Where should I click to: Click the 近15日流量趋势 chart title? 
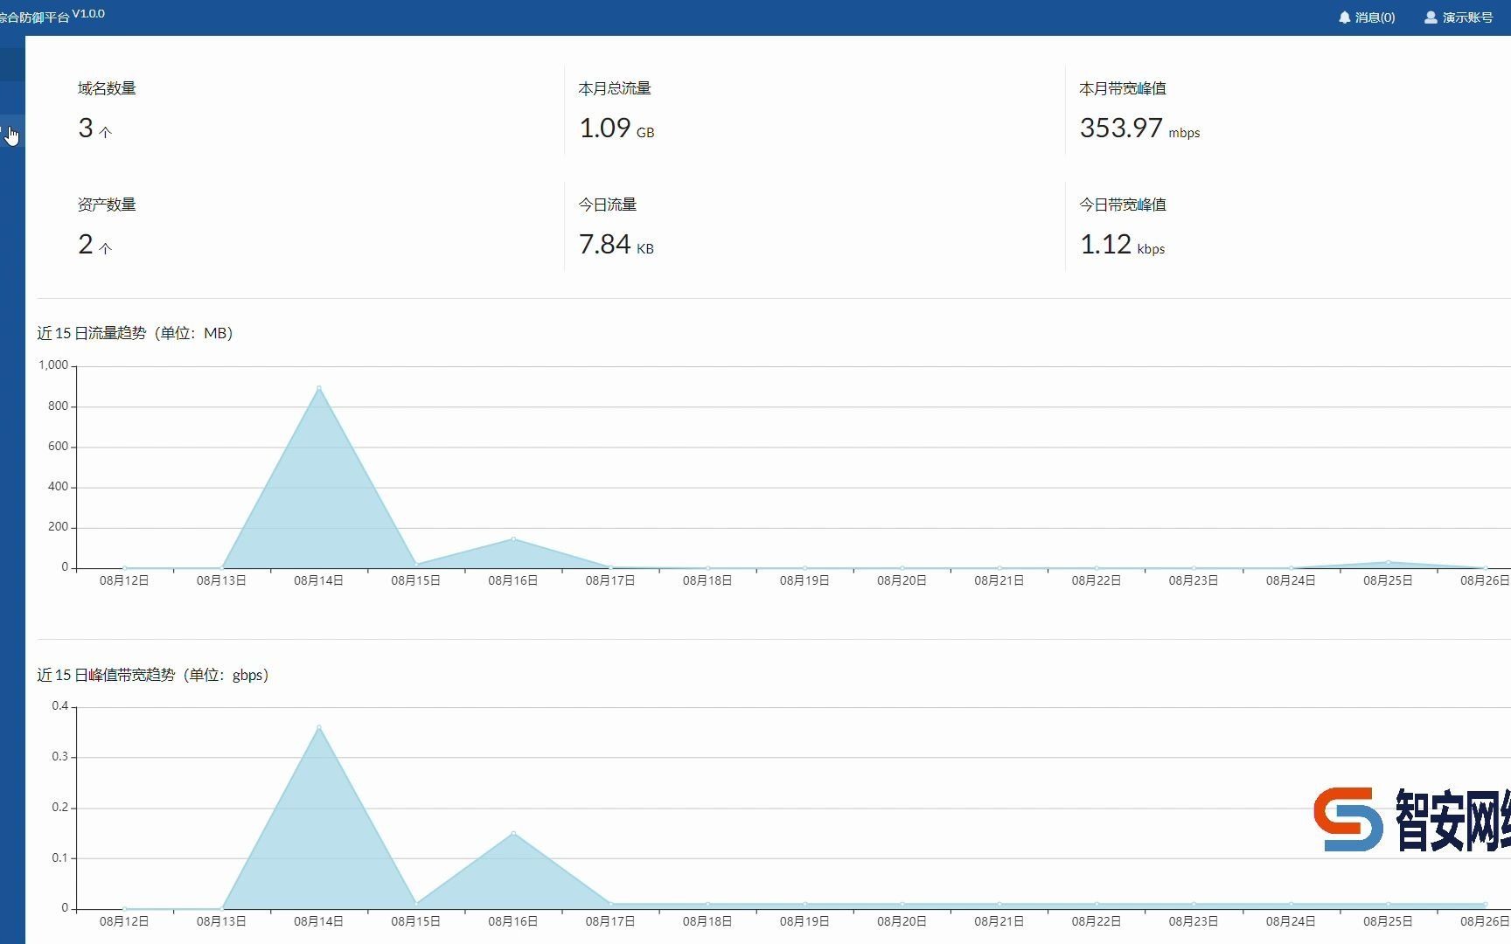click(x=135, y=333)
